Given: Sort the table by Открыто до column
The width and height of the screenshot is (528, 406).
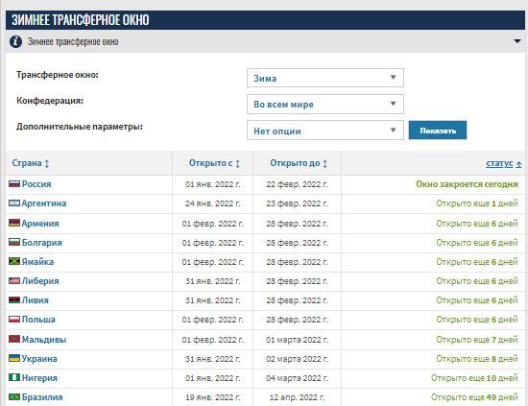Looking at the screenshot, I should (x=295, y=163).
